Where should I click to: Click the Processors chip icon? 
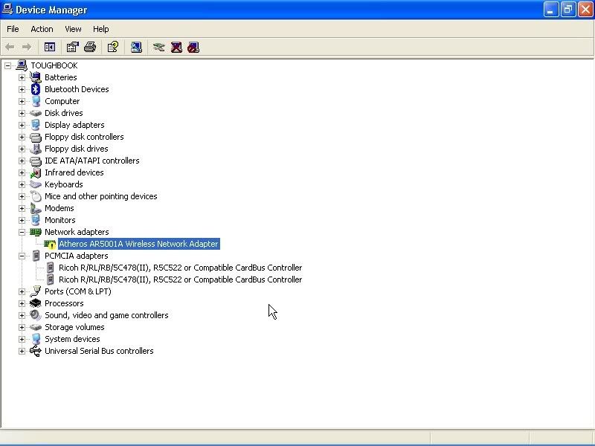[36, 303]
